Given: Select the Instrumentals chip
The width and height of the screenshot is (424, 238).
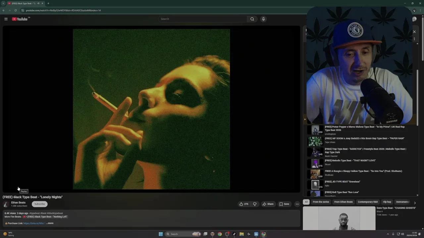Looking at the screenshot, I should (x=402, y=202).
